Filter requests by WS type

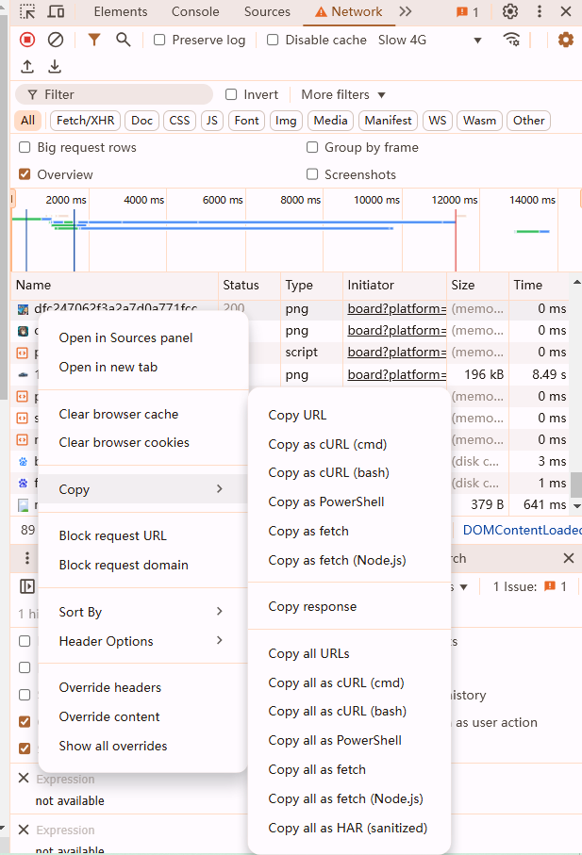pyautogui.click(x=438, y=121)
